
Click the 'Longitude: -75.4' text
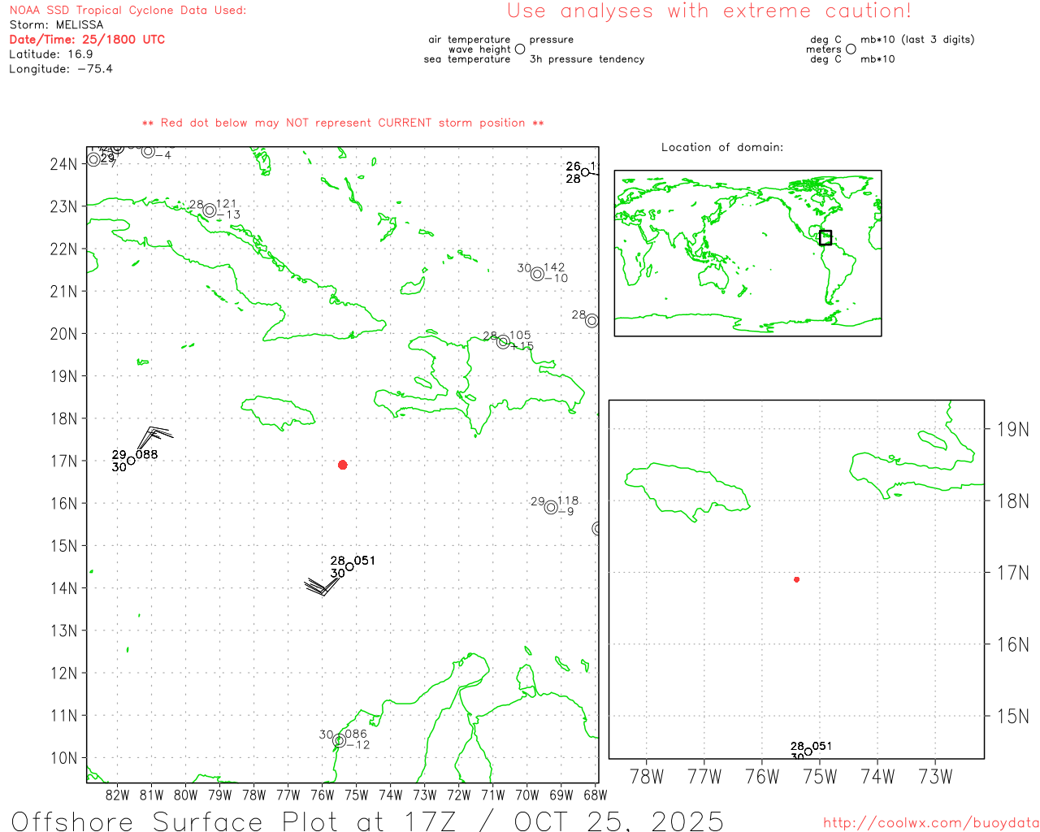(x=61, y=69)
